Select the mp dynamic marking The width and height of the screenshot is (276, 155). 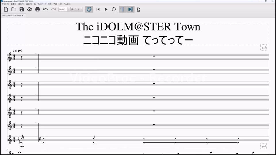click(x=22, y=146)
